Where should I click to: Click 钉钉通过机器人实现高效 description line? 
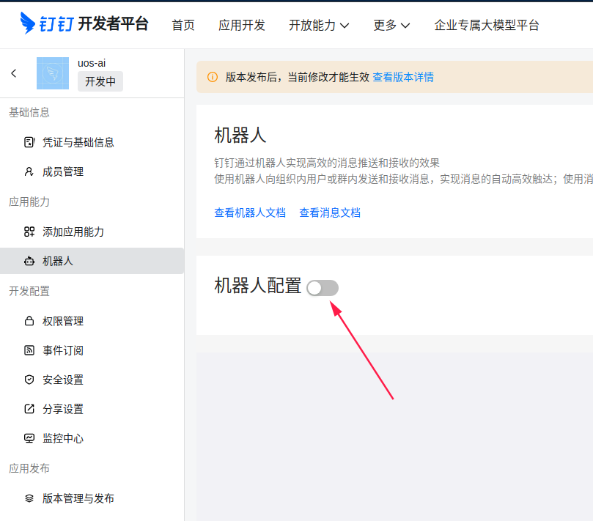327,163
